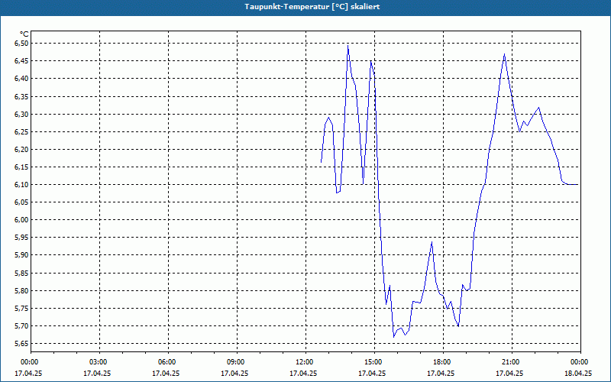
Task: Click the y-axis value '6,15'
Action: 21,167
